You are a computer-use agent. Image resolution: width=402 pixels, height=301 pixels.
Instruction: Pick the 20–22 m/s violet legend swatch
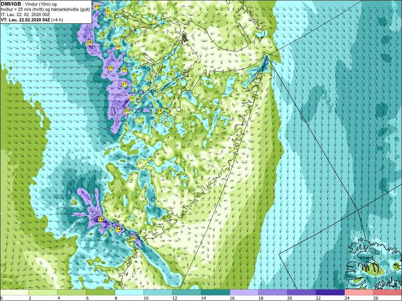pos(301,292)
